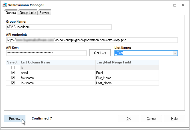Click the List Column Name header
Viewport: 190px width, 130px height.
pyautogui.click(x=58, y=62)
